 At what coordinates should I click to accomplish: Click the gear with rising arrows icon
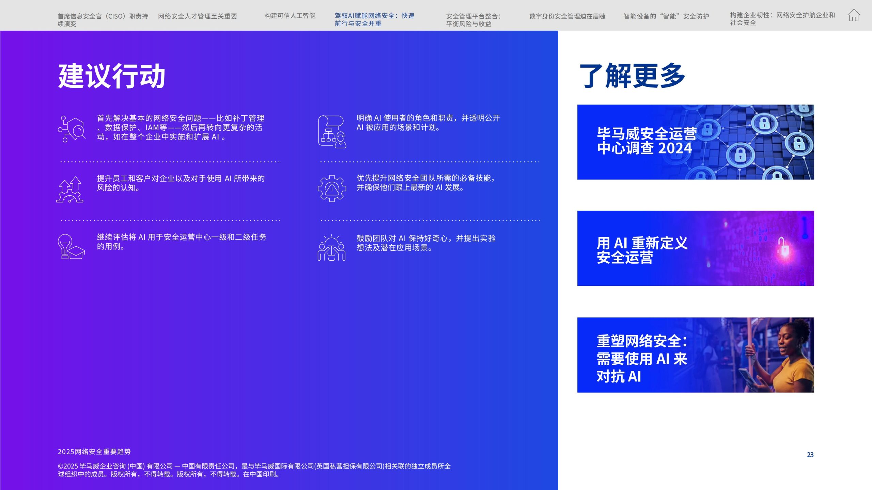click(x=70, y=190)
